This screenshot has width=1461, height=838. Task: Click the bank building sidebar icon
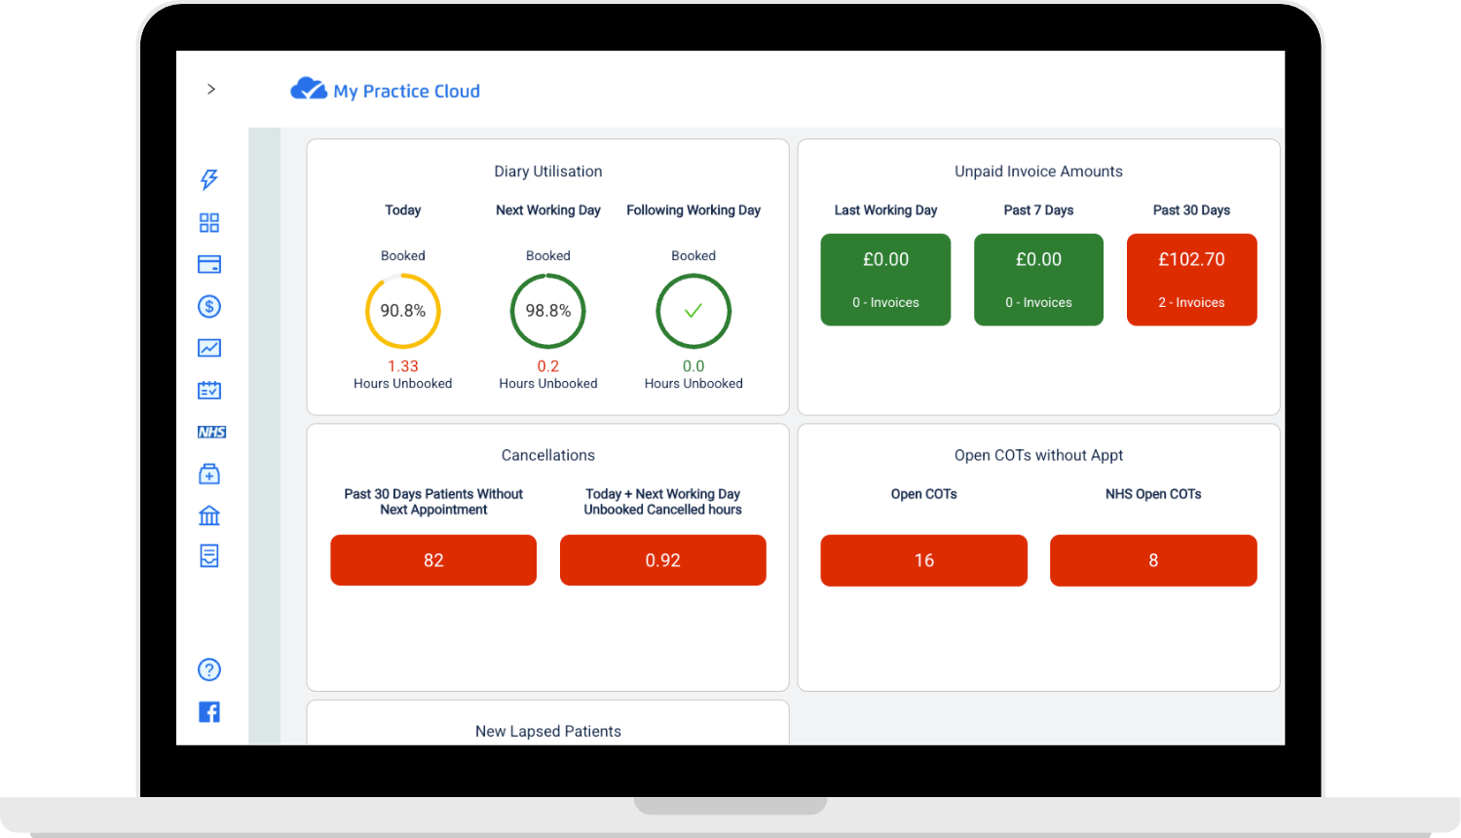209,515
